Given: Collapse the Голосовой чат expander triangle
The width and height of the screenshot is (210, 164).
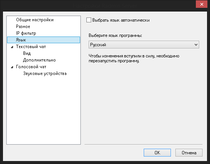Looking at the screenshot, I should coord(12,67).
